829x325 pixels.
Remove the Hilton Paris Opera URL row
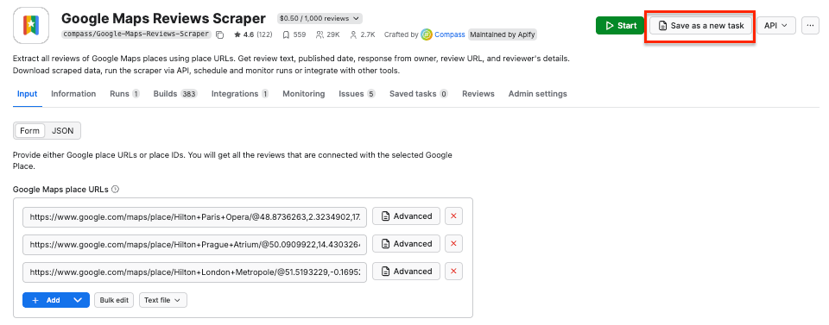point(453,216)
